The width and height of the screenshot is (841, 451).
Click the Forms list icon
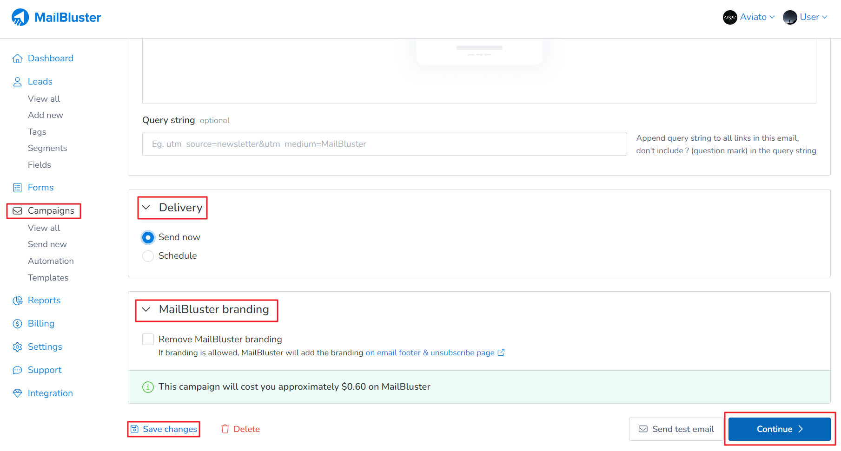coord(18,188)
